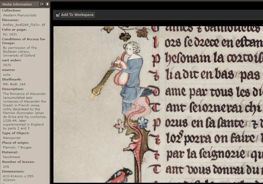Click the 'Dimensions:' field label
This screenshot has height=184, width=263.
click(13, 171)
